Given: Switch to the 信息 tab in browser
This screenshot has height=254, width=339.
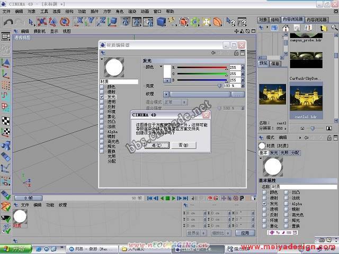Looking at the screenshot, I should coord(275,63).
